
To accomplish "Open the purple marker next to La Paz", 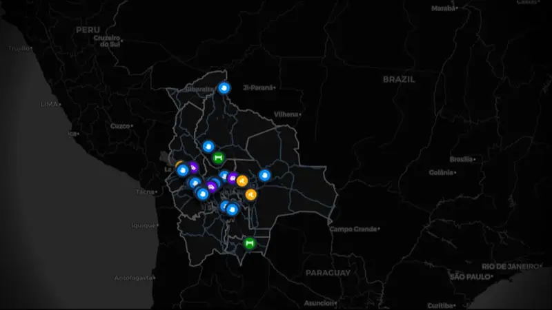I will pyautogui.click(x=193, y=167).
